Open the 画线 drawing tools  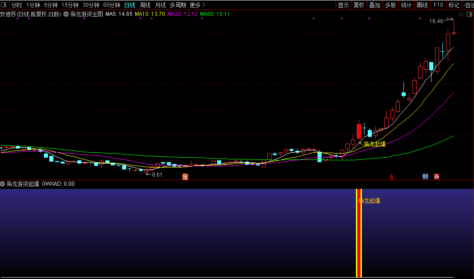[422, 5]
